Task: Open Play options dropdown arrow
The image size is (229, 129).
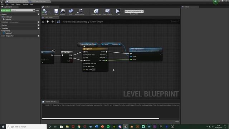Action: [x=123, y=12]
